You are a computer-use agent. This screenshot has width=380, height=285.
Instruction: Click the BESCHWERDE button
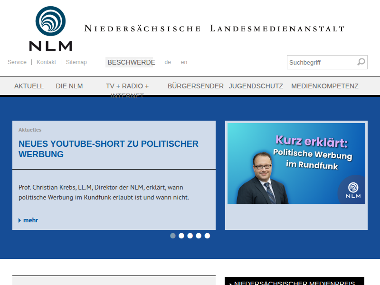point(130,62)
